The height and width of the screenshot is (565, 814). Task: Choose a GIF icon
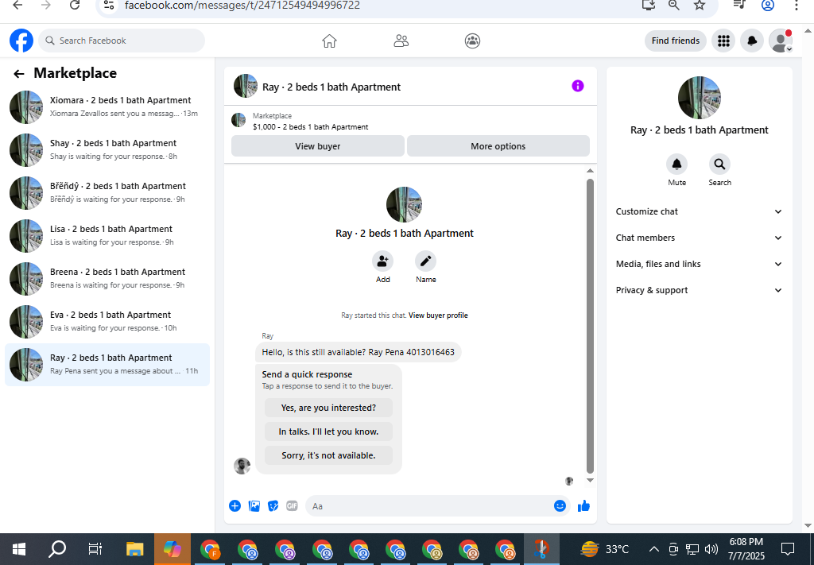292,506
